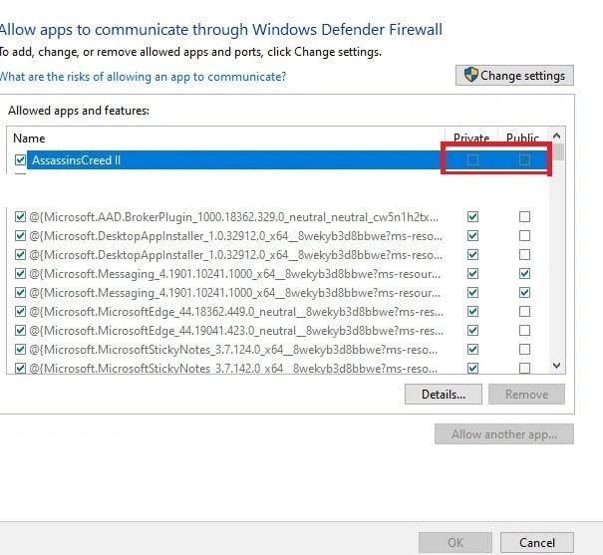Open the Details... button
This screenshot has width=603, height=555.
point(444,395)
